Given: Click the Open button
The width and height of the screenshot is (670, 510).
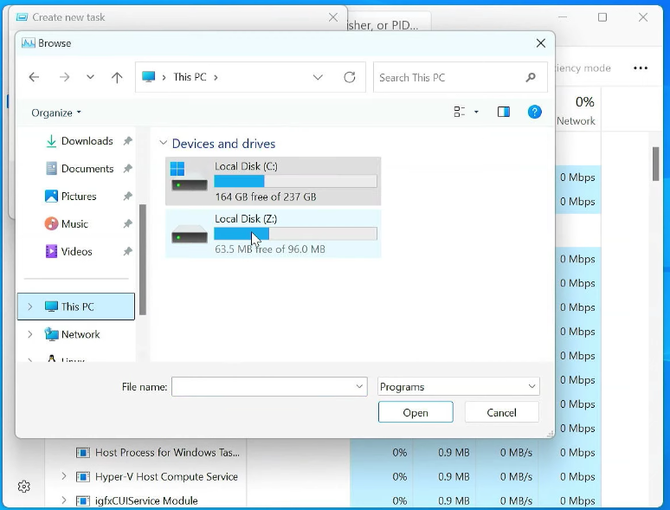Looking at the screenshot, I should pos(416,412).
